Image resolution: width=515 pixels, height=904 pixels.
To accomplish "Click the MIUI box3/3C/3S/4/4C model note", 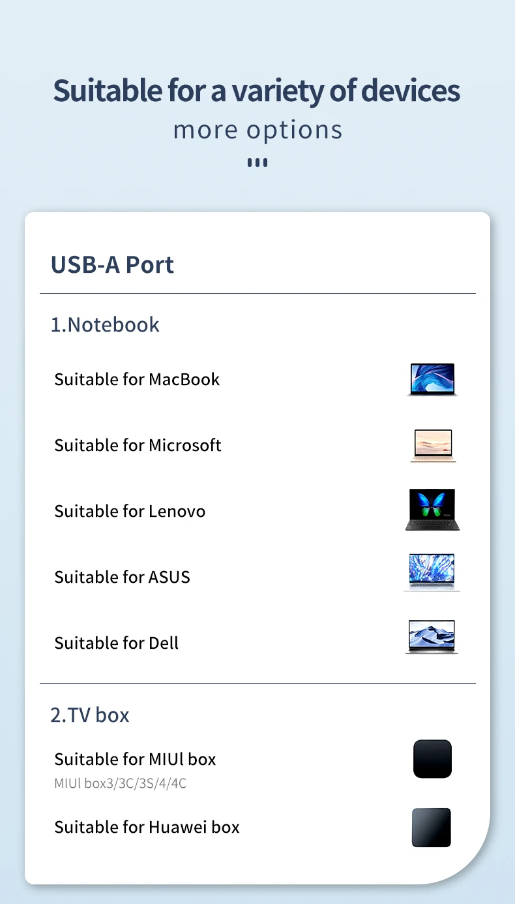I will pos(120,783).
